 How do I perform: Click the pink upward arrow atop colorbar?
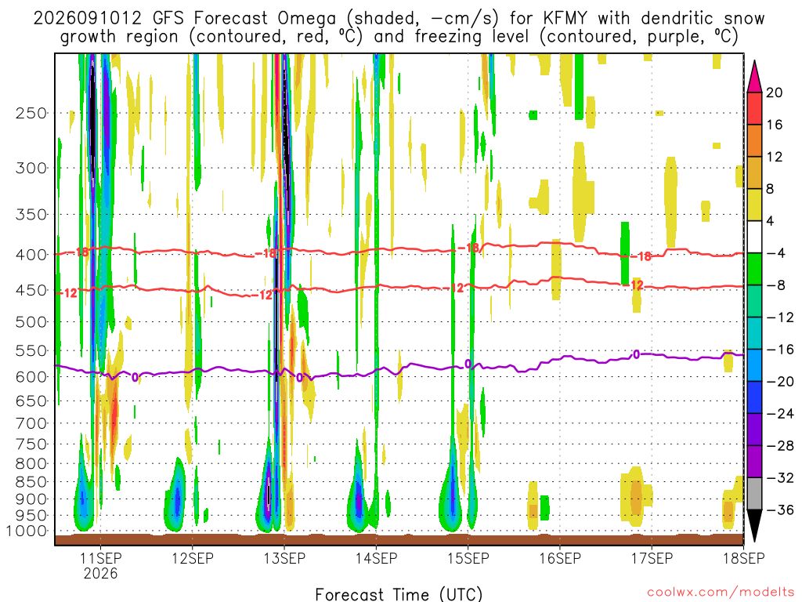coord(754,76)
